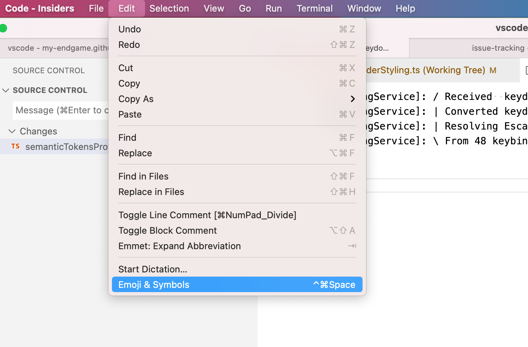Viewport: 528px width, 347px height.
Task: Select the modified file marker M on renderStyling.ts
Action: 493,70
